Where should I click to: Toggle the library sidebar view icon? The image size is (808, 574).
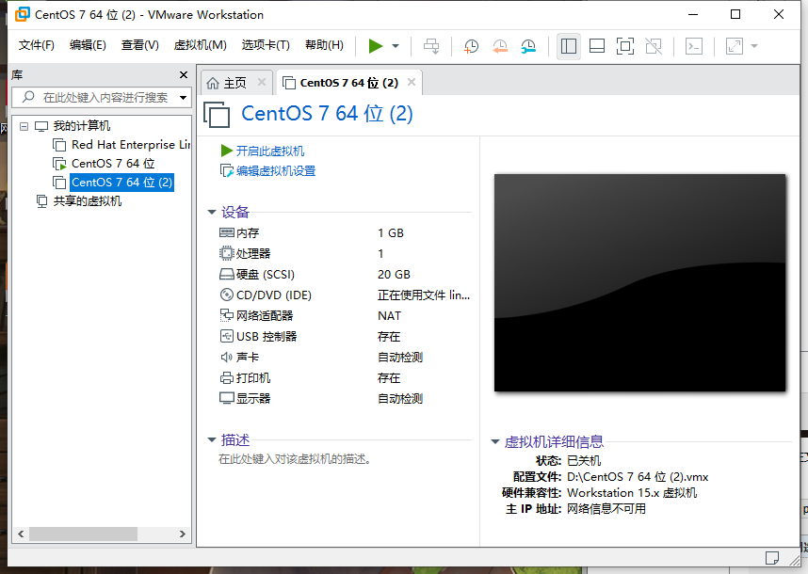tap(569, 46)
